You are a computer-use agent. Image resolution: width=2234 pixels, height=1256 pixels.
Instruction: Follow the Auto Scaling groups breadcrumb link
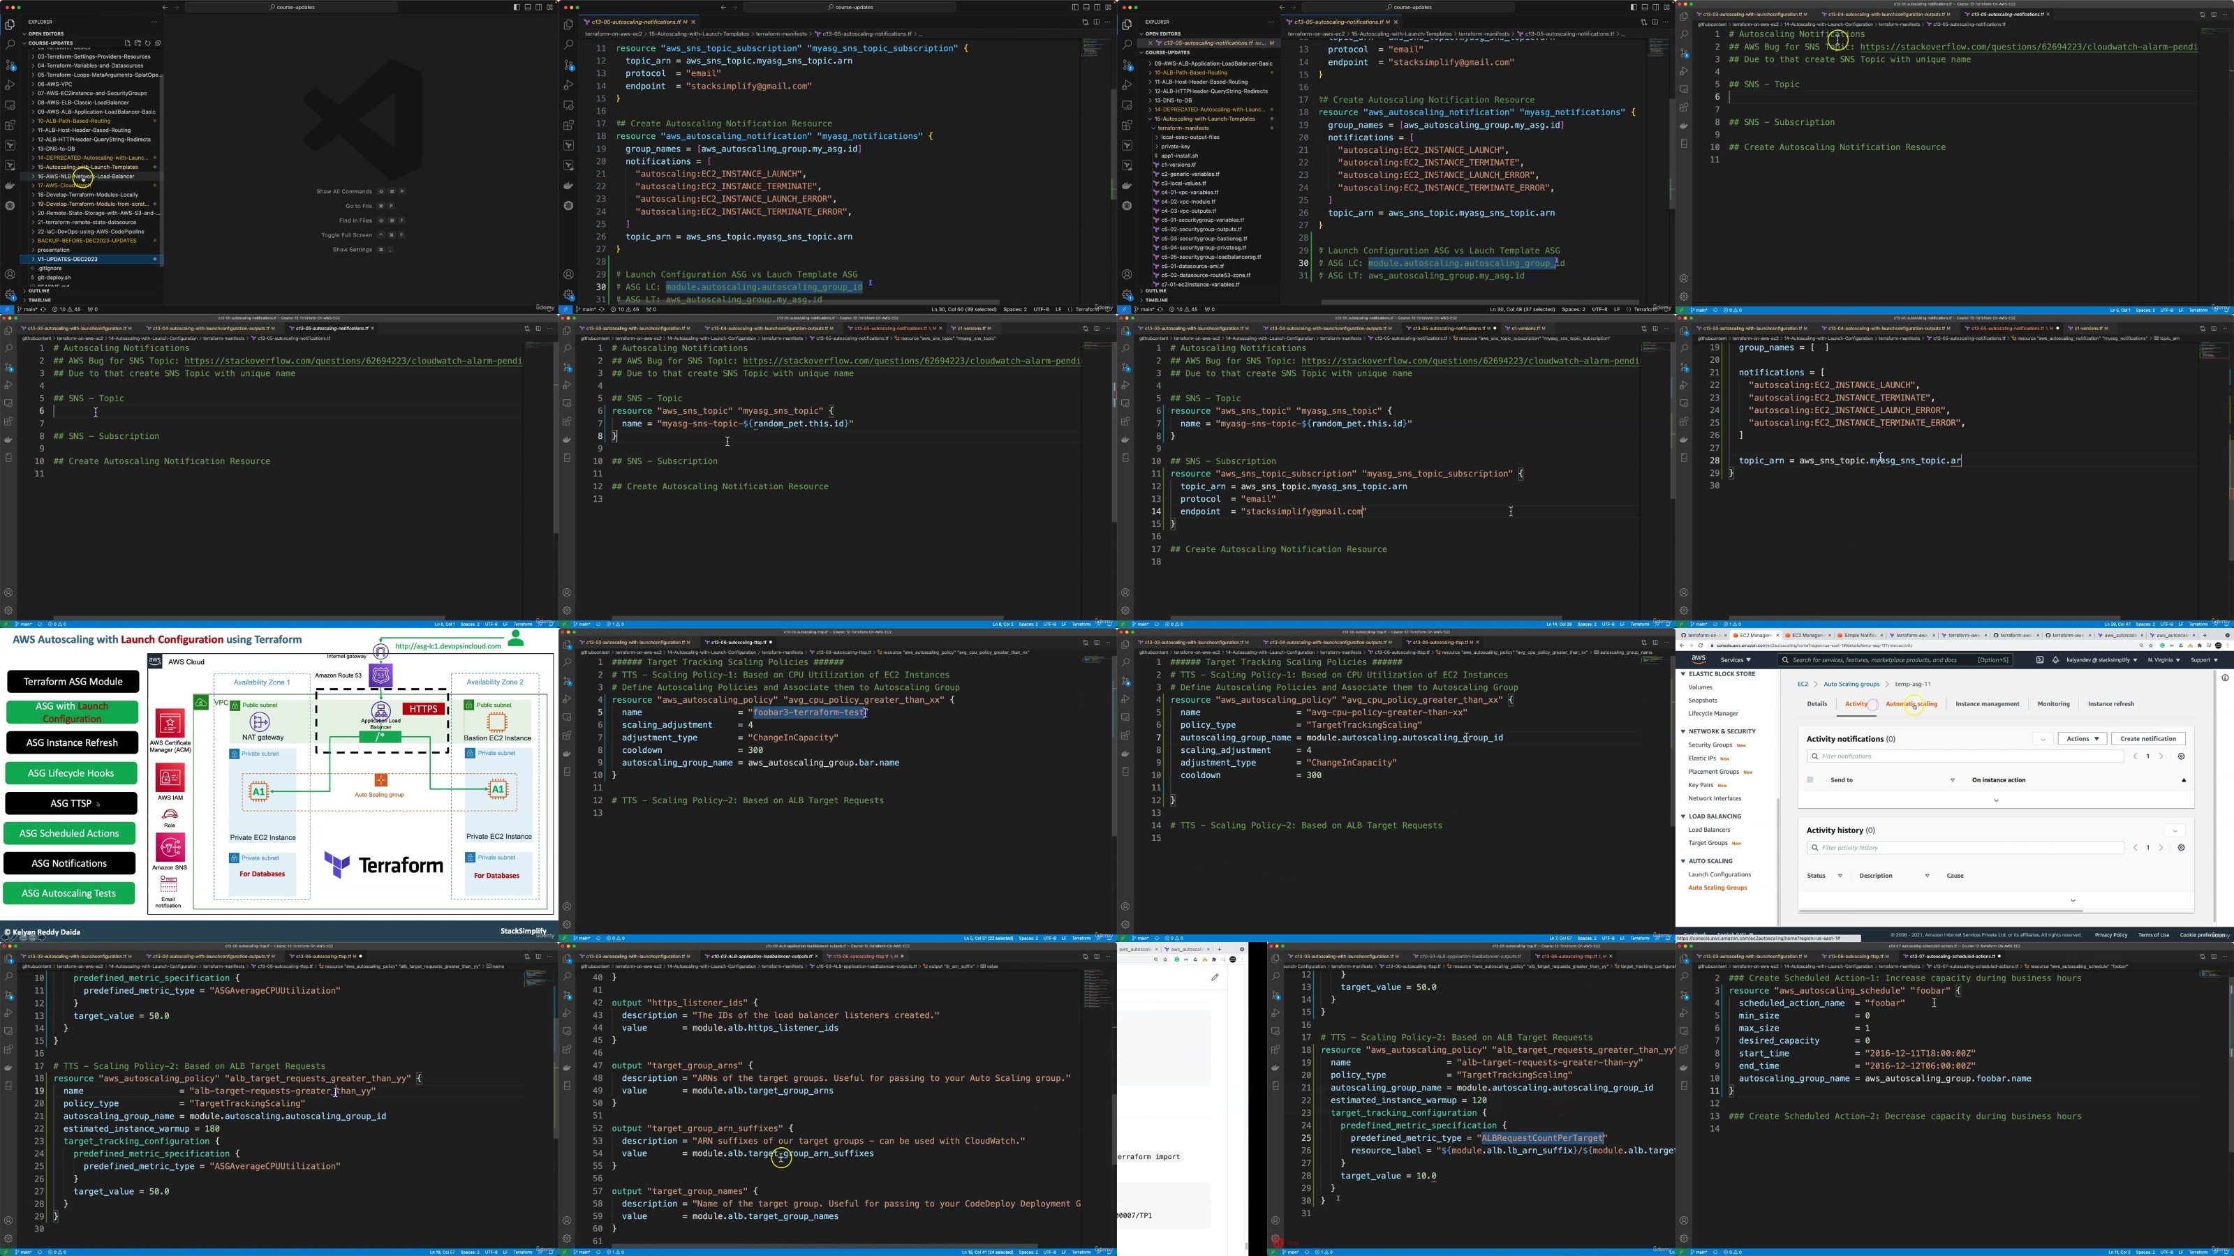point(1851,684)
